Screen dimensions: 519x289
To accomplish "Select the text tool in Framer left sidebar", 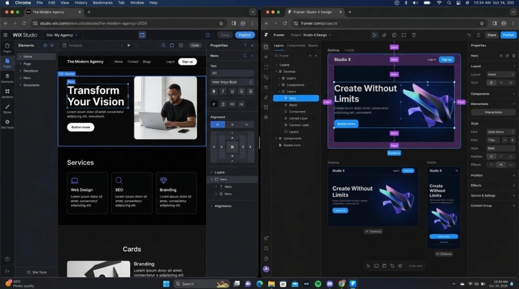I will pyautogui.click(x=266, y=87).
